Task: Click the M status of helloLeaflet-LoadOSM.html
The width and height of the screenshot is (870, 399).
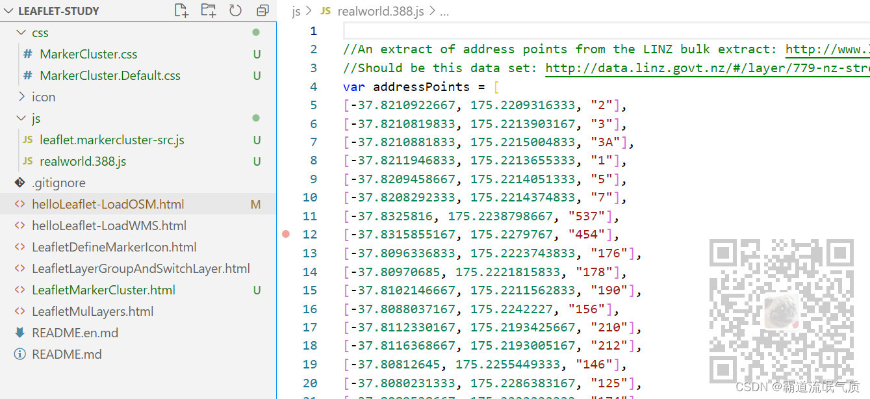Action: click(x=255, y=204)
